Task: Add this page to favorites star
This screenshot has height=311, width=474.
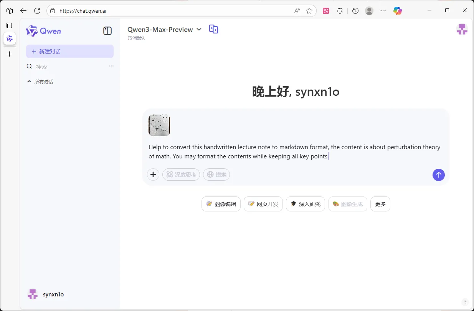Action: pyautogui.click(x=309, y=11)
